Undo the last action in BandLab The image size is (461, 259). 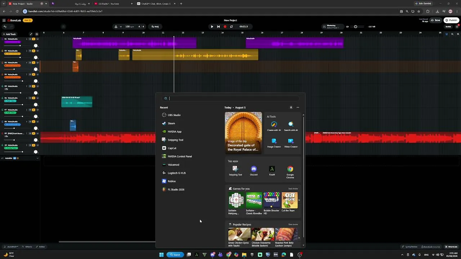click(x=5, y=27)
